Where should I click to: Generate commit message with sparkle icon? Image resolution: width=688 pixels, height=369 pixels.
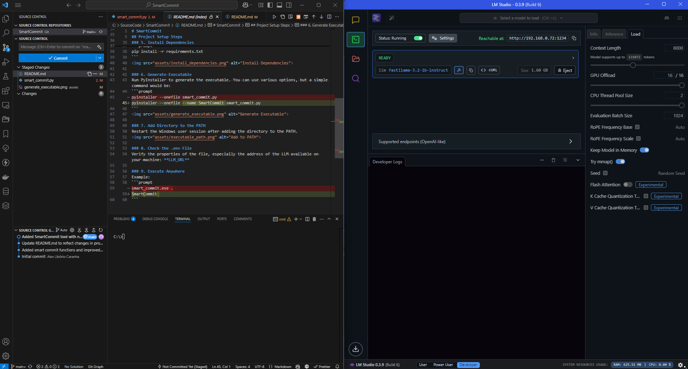click(99, 47)
